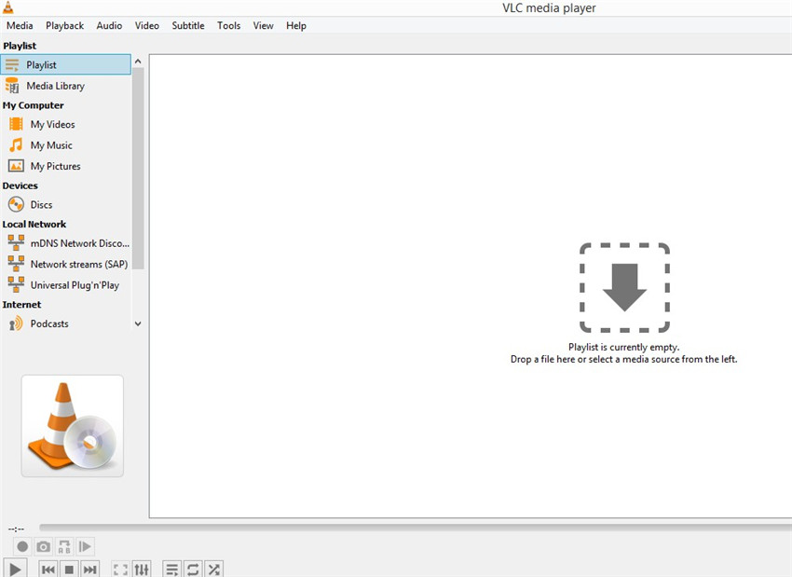Select Discs under Devices

pyautogui.click(x=65, y=205)
